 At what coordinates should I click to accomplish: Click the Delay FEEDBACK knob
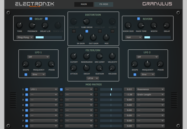pos(32,25)
